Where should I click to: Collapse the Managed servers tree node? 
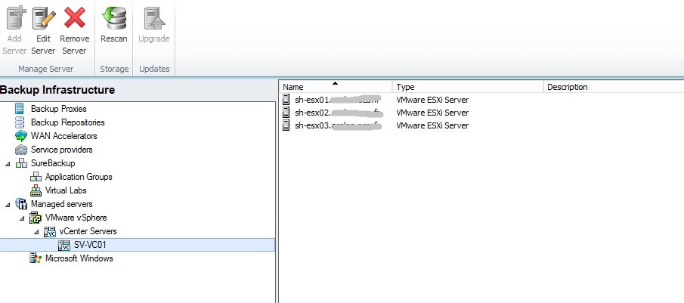[x=8, y=204]
